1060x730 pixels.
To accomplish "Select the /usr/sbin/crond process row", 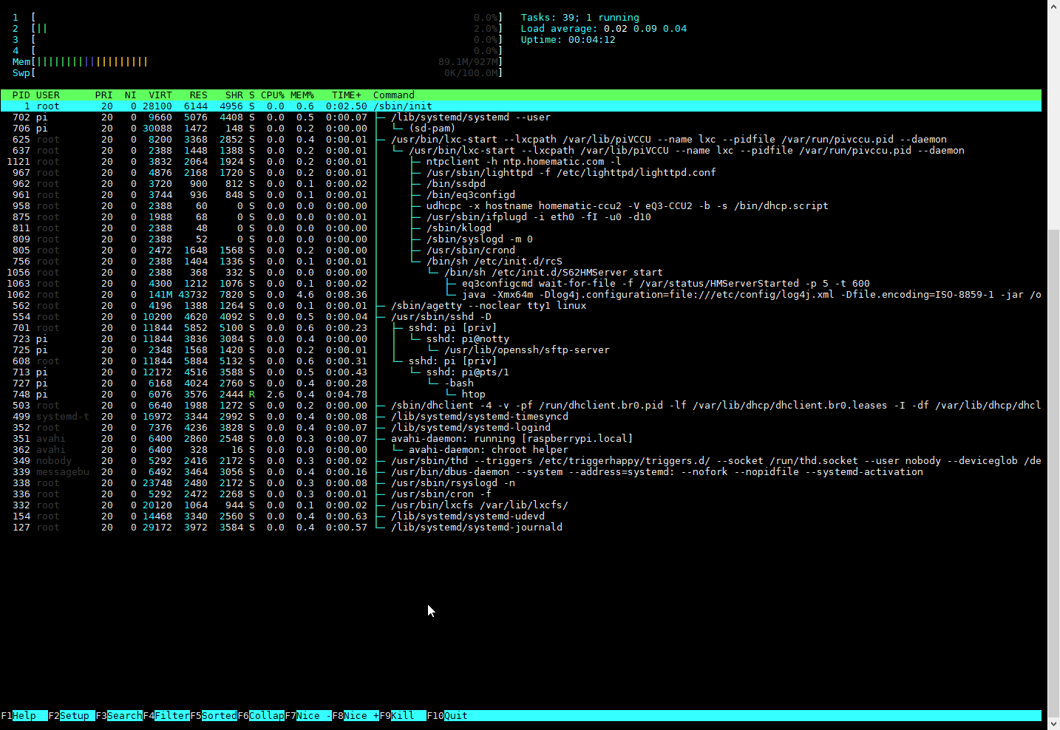I will 521,250.
